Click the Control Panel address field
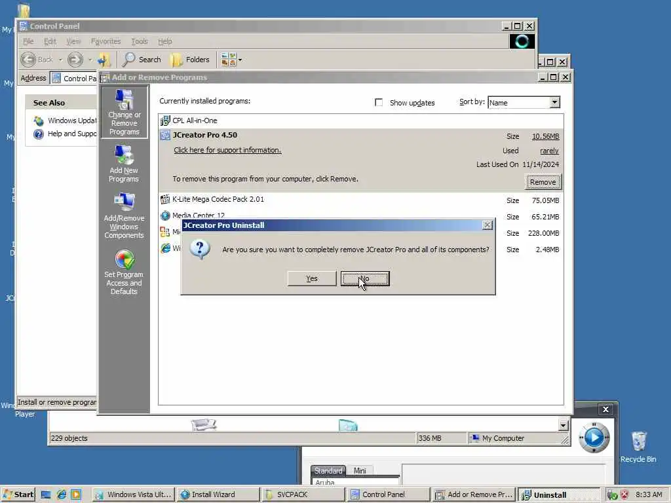This screenshot has width=671, height=503. click(74, 79)
